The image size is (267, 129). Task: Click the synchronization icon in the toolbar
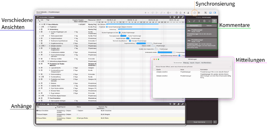[195, 13]
